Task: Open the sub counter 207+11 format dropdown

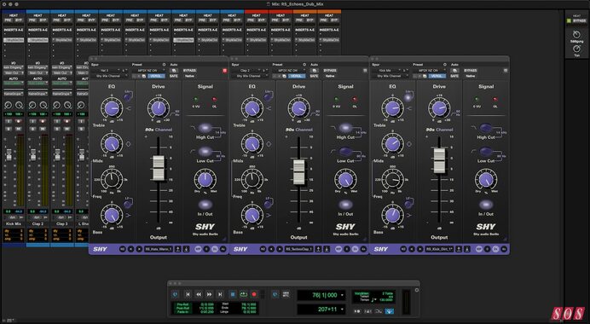Action: click(342, 310)
